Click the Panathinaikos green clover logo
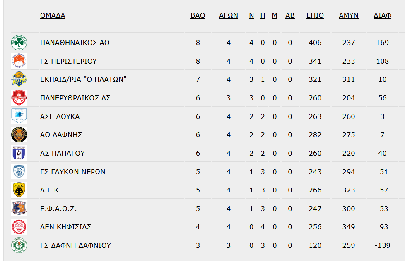This screenshot has width=405, height=266. pyautogui.click(x=19, y=43)
